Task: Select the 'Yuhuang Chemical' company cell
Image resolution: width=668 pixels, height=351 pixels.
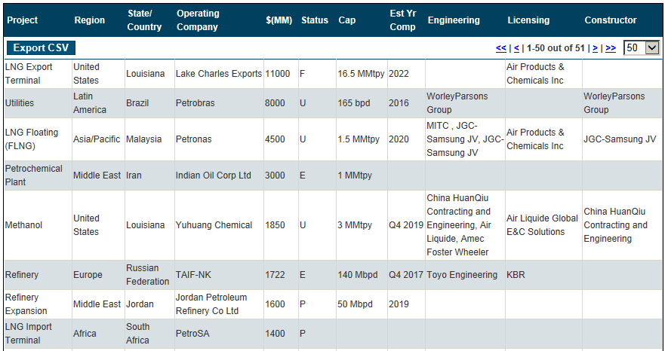Action: [x=219, y=224]
